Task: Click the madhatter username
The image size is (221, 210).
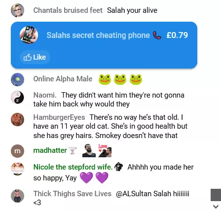Action: click(x=50, y=150)
